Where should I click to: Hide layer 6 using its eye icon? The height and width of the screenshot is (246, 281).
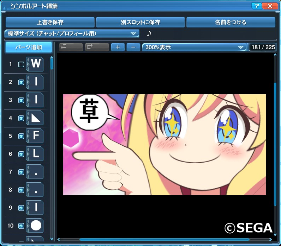coord(21,154)
